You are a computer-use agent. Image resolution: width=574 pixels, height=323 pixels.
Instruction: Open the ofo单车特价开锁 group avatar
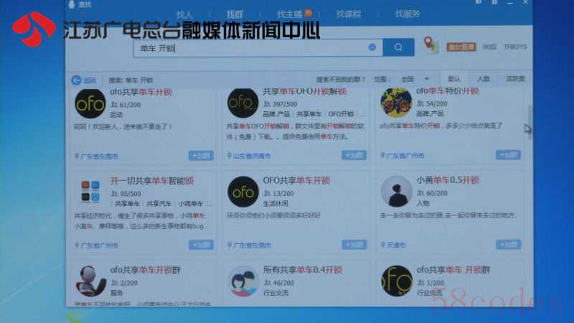[396, 103]
